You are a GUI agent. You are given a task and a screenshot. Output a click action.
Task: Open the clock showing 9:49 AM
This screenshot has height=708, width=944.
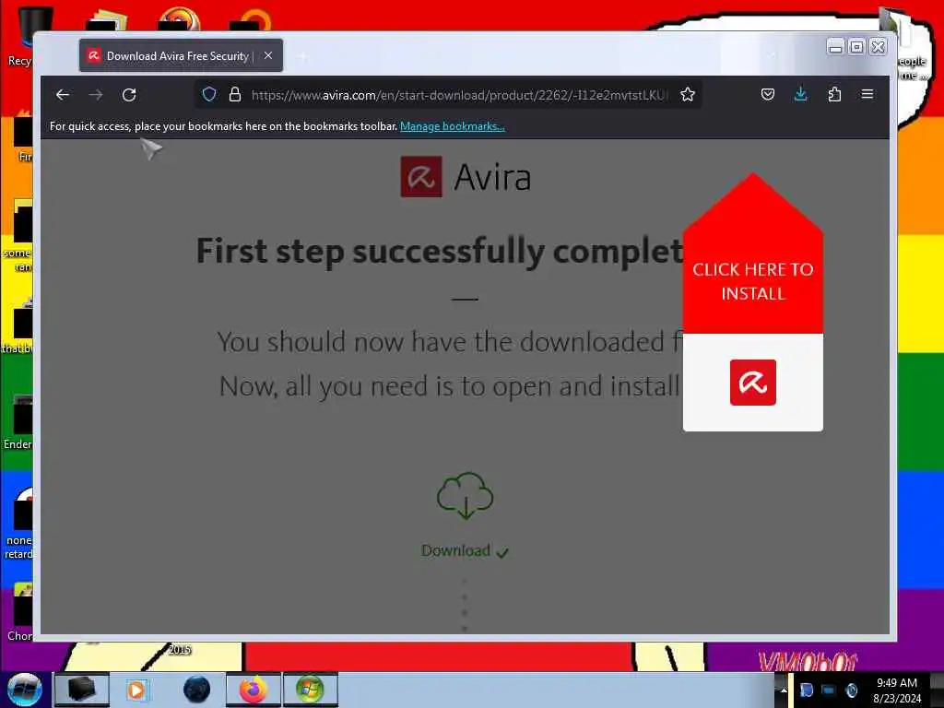897,690
